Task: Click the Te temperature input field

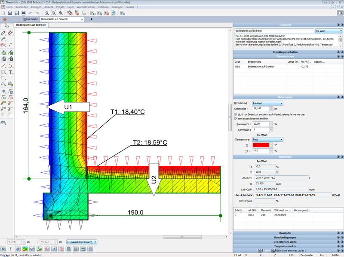Action: coord(261,151)
